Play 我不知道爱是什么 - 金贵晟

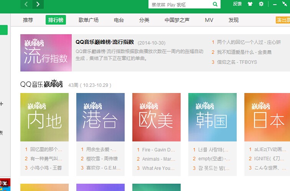[x=244, y=52]
